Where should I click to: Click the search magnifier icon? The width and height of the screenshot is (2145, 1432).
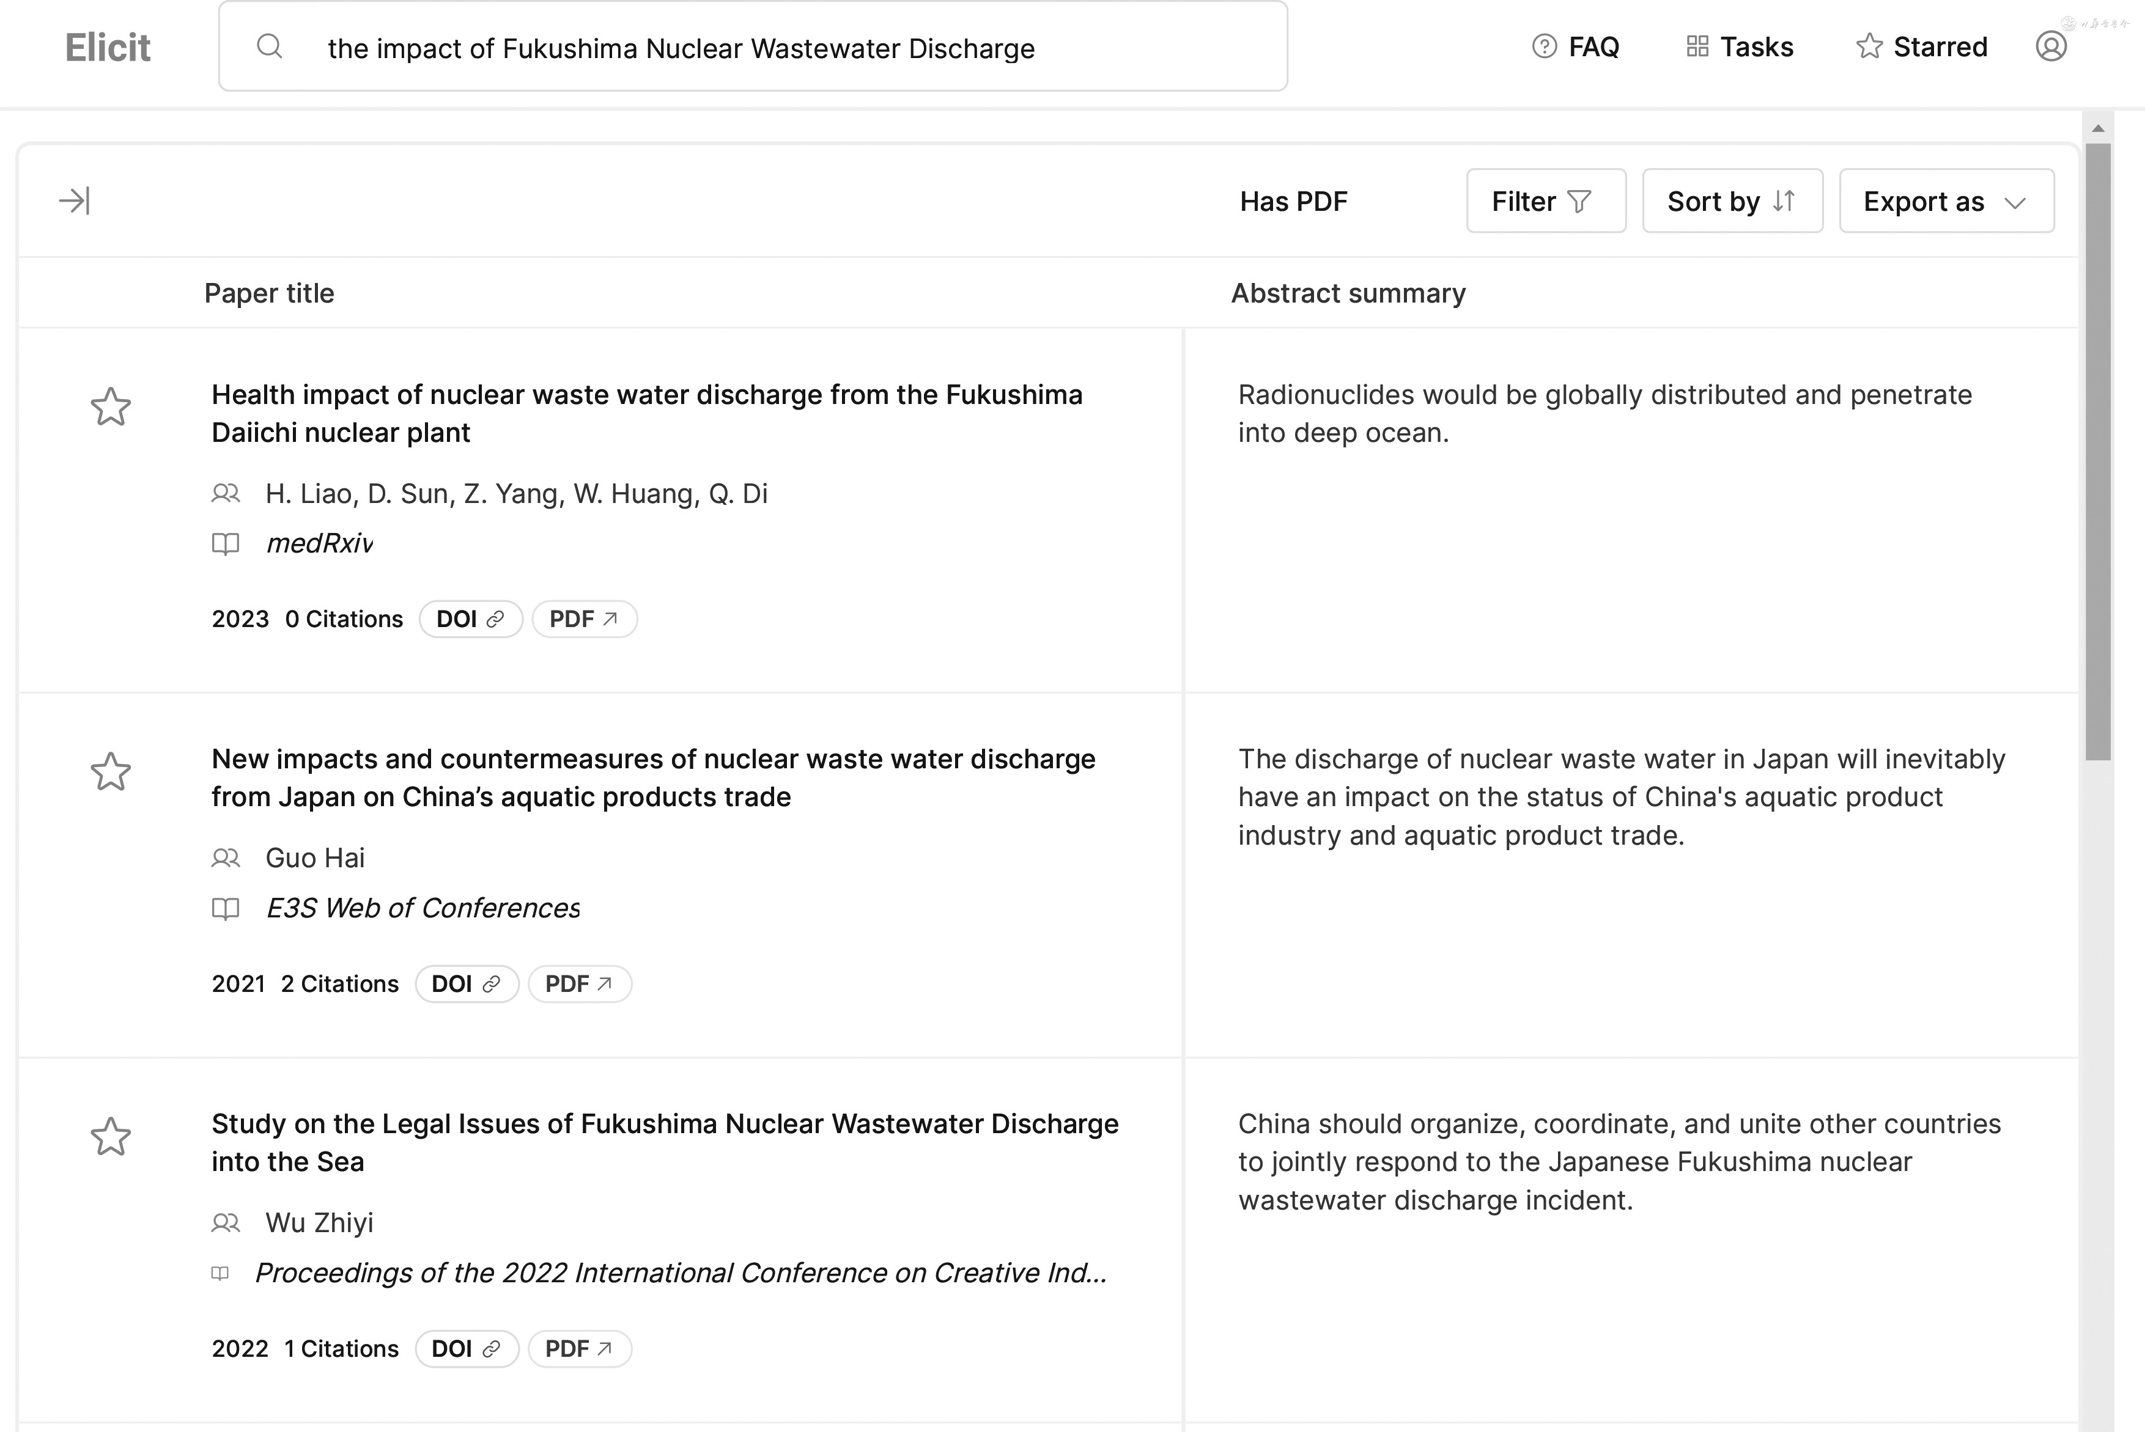click(270, 46)
